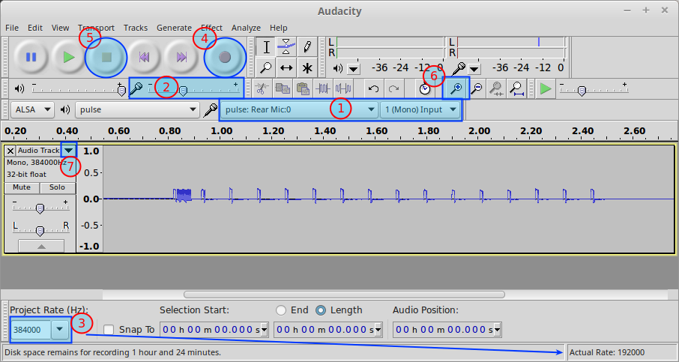The height and width of the screenshot is (362, 679).
Task: Click the Selection Start time field
Action: point(210,330)
